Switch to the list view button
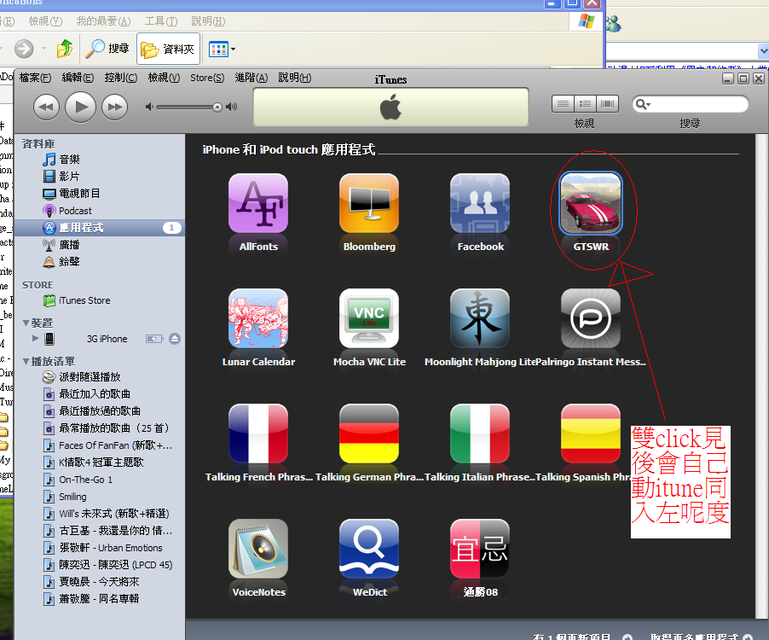 pyautogui.click(x=564, y=104)
